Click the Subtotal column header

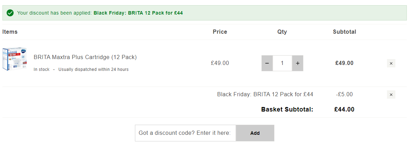344,32
